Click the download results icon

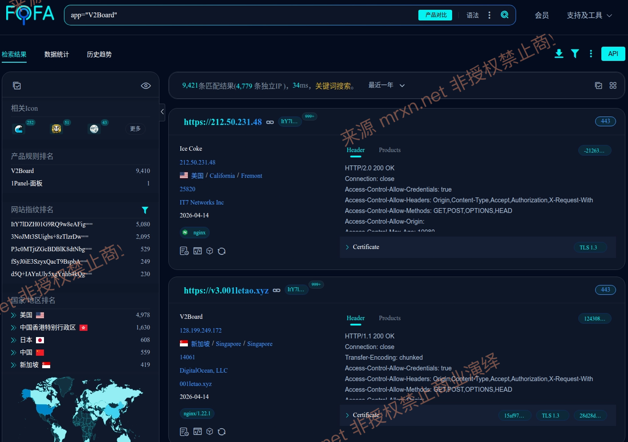(x=559, y=54)
